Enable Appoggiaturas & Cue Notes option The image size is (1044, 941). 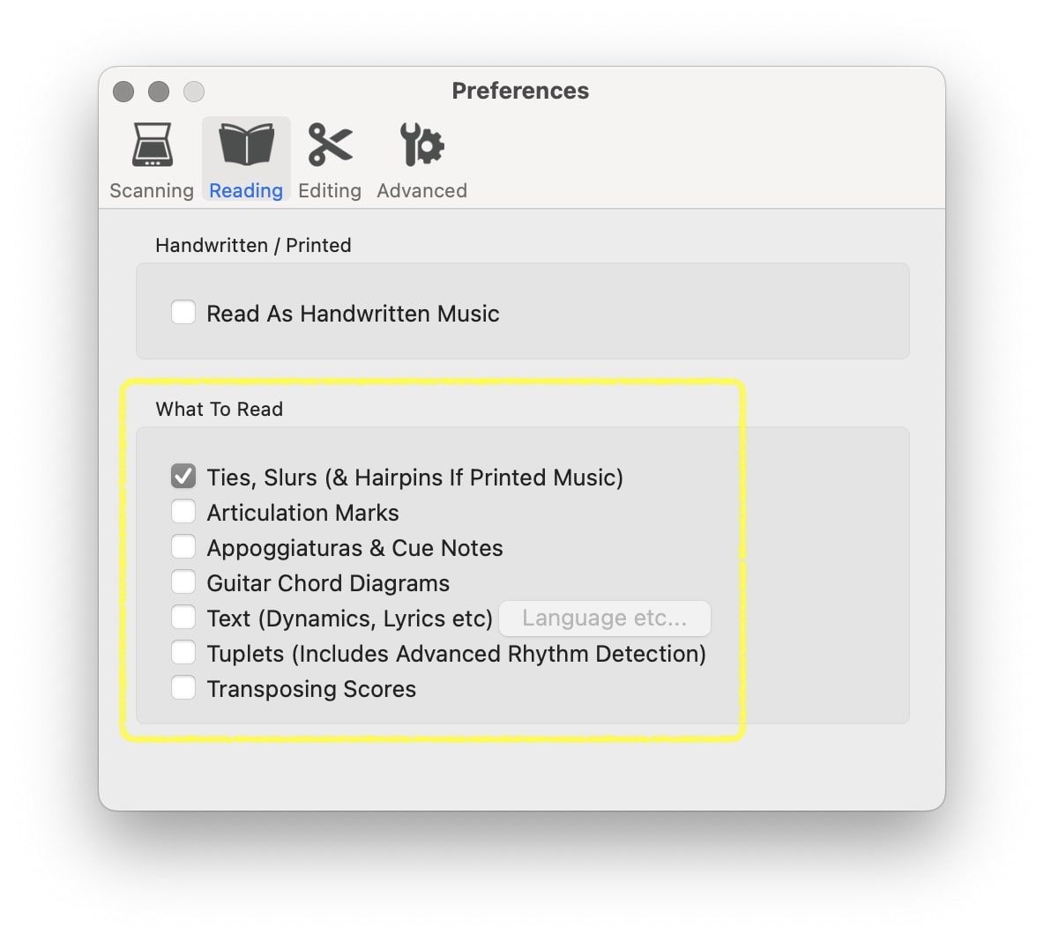click(183, 547)
